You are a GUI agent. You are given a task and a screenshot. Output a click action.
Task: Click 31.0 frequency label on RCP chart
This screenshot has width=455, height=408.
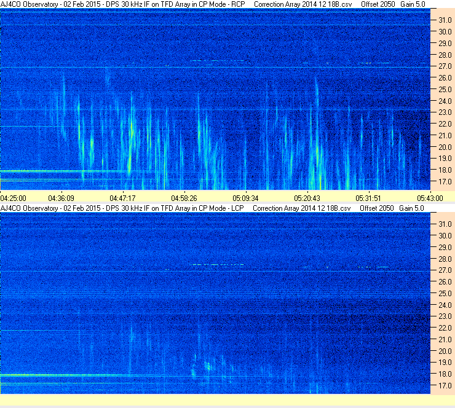click(445, 20)
